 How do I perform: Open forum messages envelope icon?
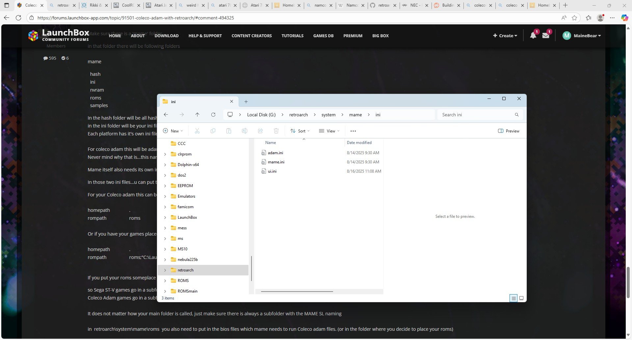click(x=546, y=36)
